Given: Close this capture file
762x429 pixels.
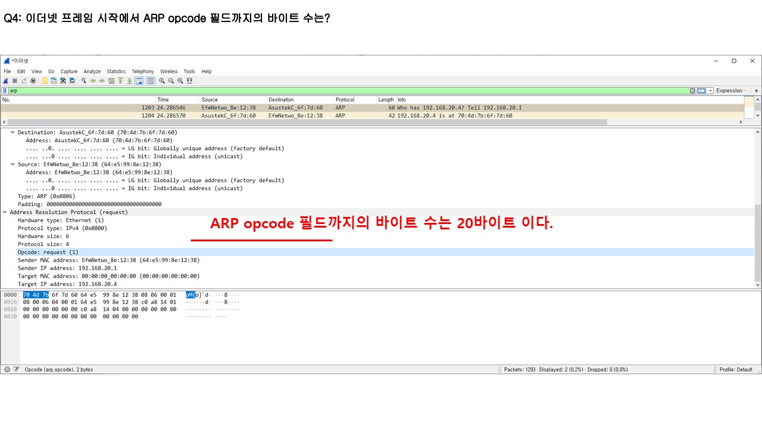Looking at the screenshot, I should [x=63, y=80].
